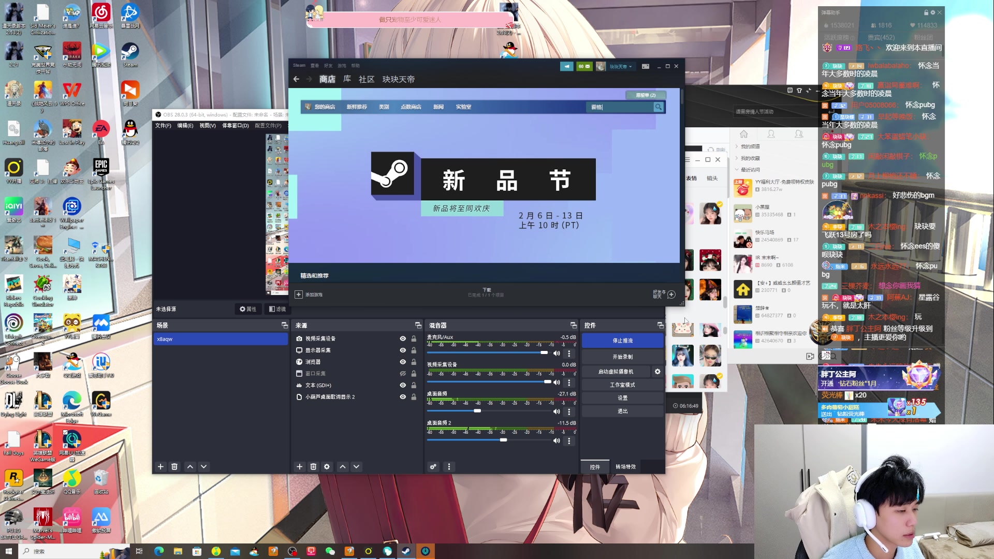Go back with Steam back arrow
This screenshot has width=994, height=559.
point(296,79)
